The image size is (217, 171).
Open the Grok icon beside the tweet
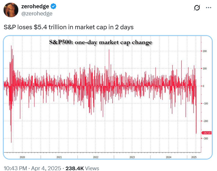coord(197,8)
